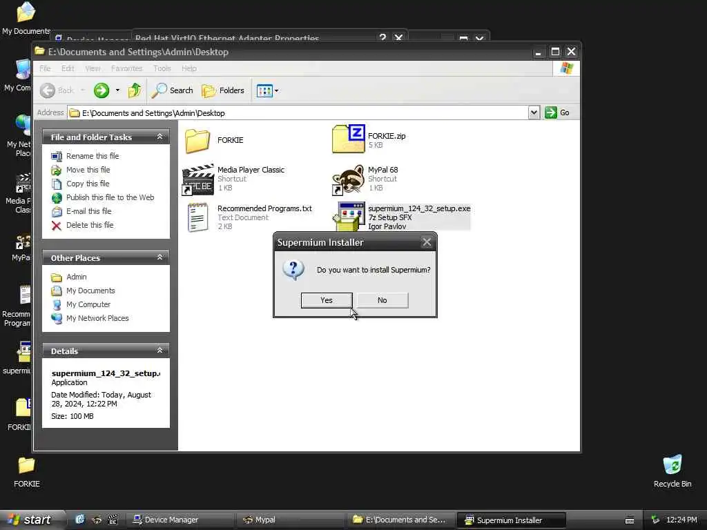This screenshot has width=707, height=530.
Task: Collapse the Details panel
Action: pyautogui.click(x=159, y=351)
